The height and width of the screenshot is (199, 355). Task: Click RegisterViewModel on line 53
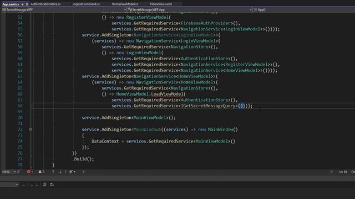point(148,17)
